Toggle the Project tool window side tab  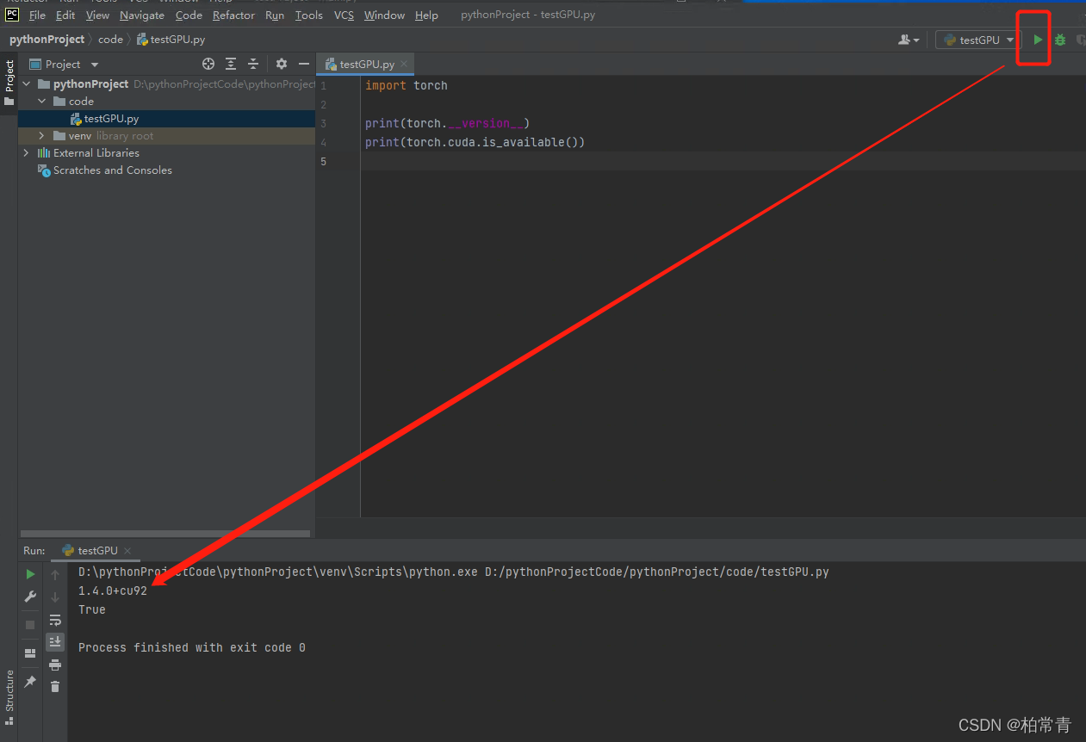point(9,83)
